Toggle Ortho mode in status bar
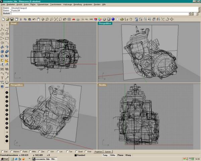The image size is (201, 161). [x=113, y=155]
